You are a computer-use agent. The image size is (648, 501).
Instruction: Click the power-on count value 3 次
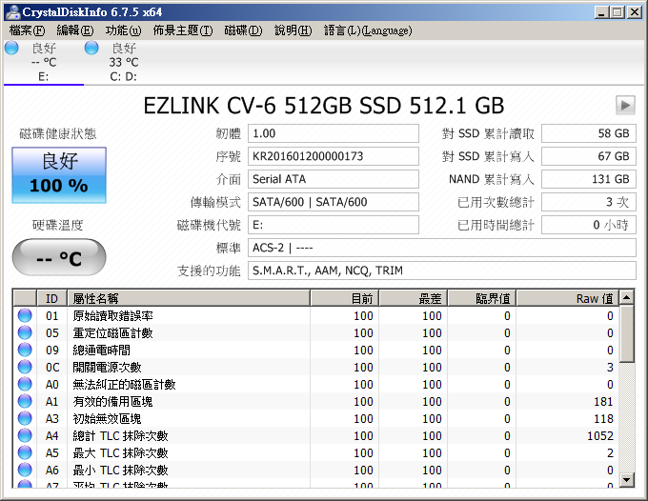point(589,202)
